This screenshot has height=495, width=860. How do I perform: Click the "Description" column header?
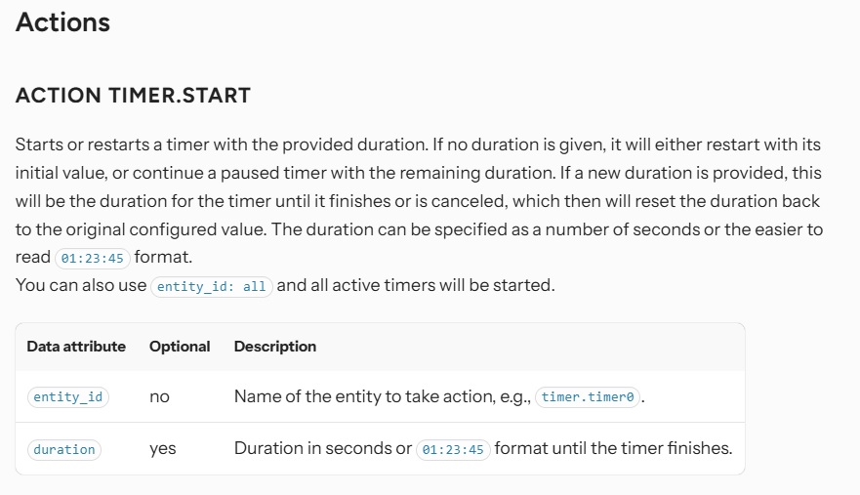pyautogui.click(x=275, y=347)
